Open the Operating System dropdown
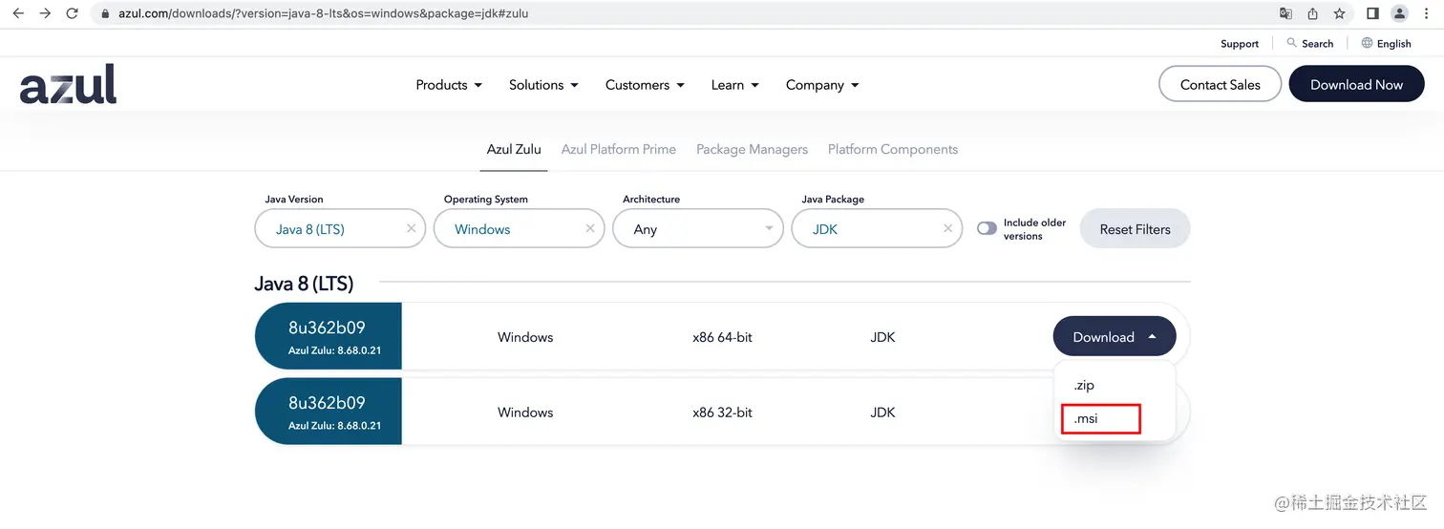The width and height of the screenshot is (1444, 529). coord(519,229)
